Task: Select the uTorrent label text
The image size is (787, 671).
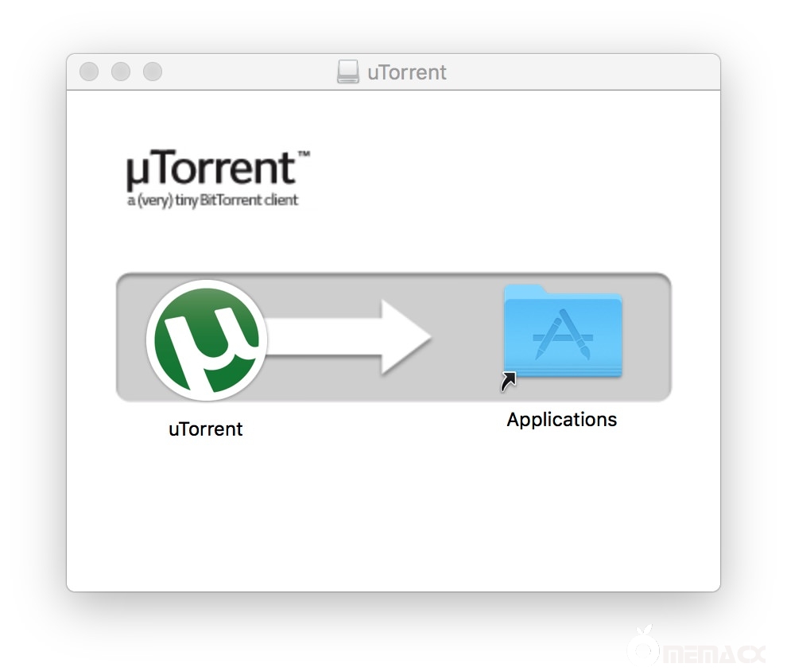Action: coord(205,429)
